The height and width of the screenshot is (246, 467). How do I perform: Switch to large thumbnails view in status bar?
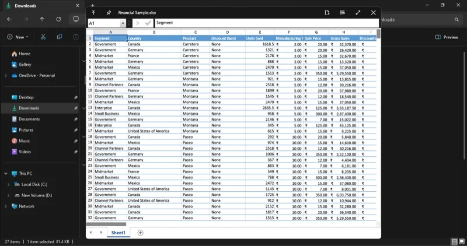[461, 241]
